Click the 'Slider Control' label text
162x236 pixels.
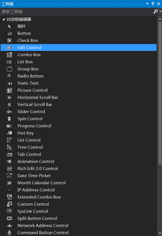31,112
